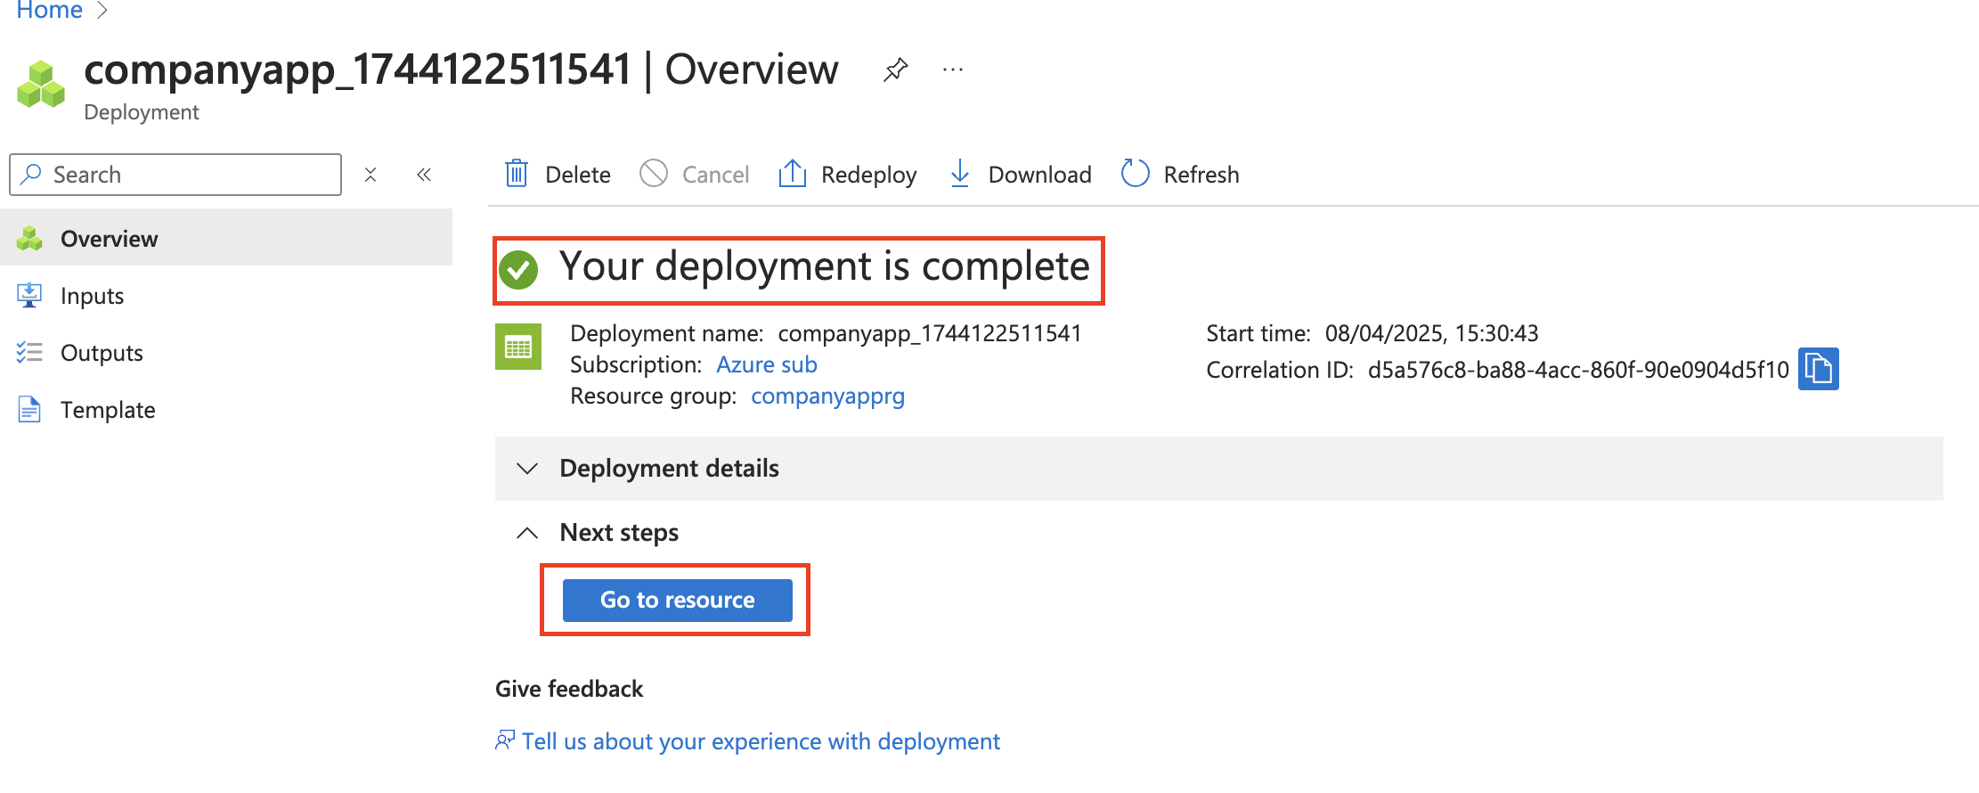Open Inputs in the sidebar

[226, 296]
